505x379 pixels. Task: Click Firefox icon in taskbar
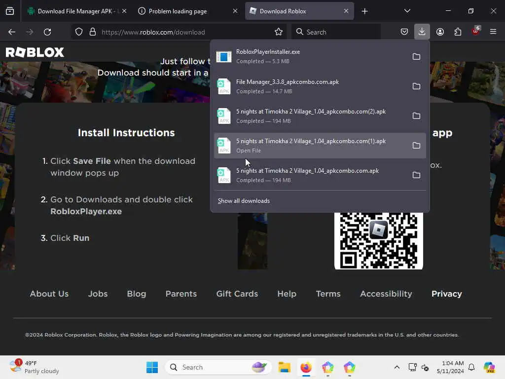(306, 367)
